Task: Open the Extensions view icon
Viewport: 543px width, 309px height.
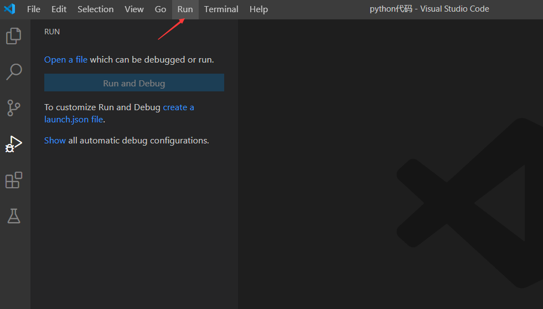Action: (14, 180)
